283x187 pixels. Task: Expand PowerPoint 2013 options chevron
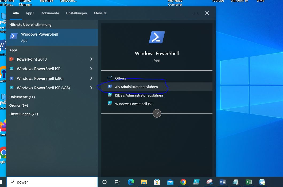[91, 59]
